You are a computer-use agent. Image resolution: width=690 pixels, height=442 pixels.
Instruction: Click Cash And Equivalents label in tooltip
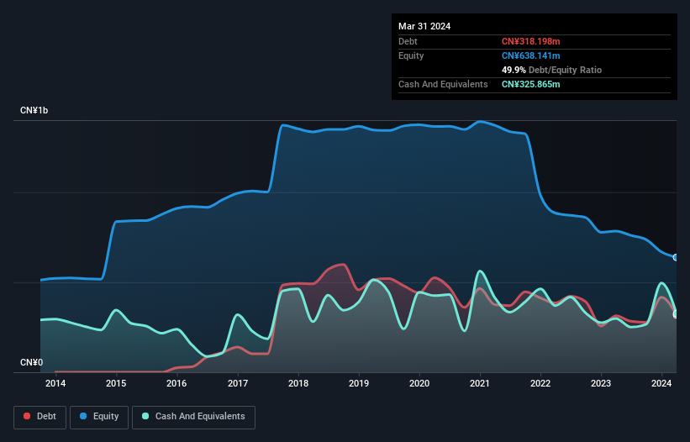click(x=443, y=84)
